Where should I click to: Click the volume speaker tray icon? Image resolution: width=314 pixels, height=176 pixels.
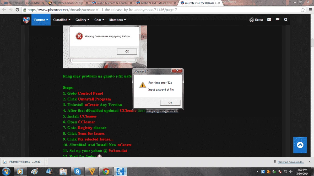click(x=291, y=172)
